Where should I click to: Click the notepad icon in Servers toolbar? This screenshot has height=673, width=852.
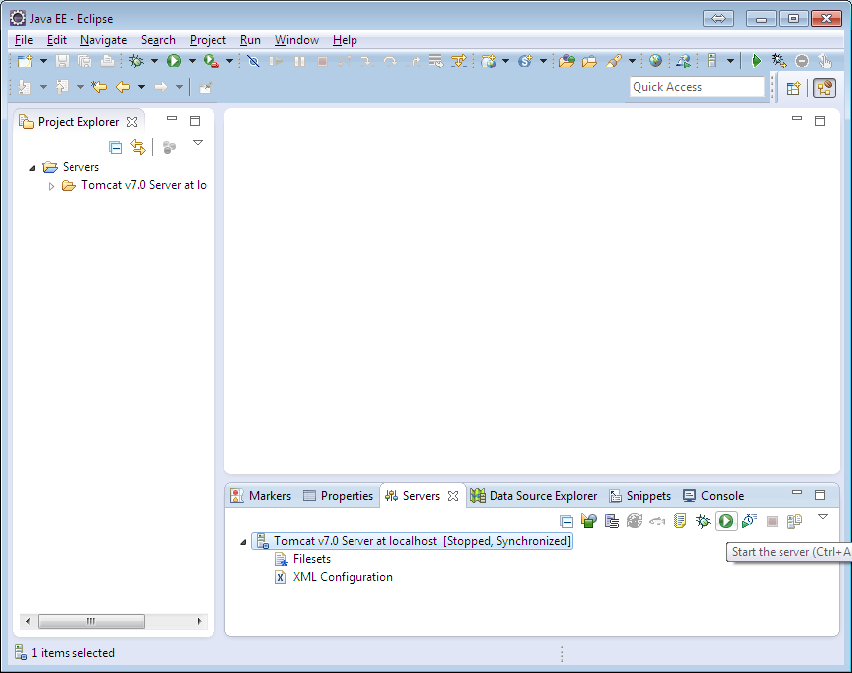pos(680,521)
